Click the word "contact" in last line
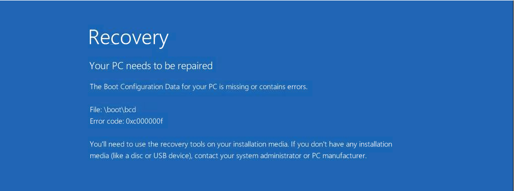This screenshot has height=191, width=514. click(x=206, y=156)
